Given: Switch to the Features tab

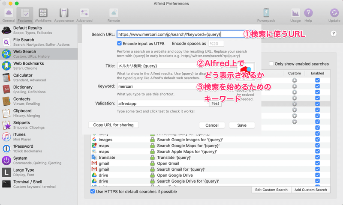Looking at the screenshot, I should [25, 15].
